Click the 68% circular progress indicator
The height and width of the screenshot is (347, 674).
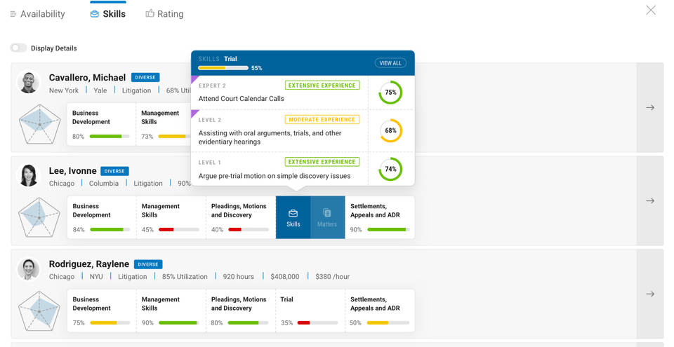pos(390,130)
